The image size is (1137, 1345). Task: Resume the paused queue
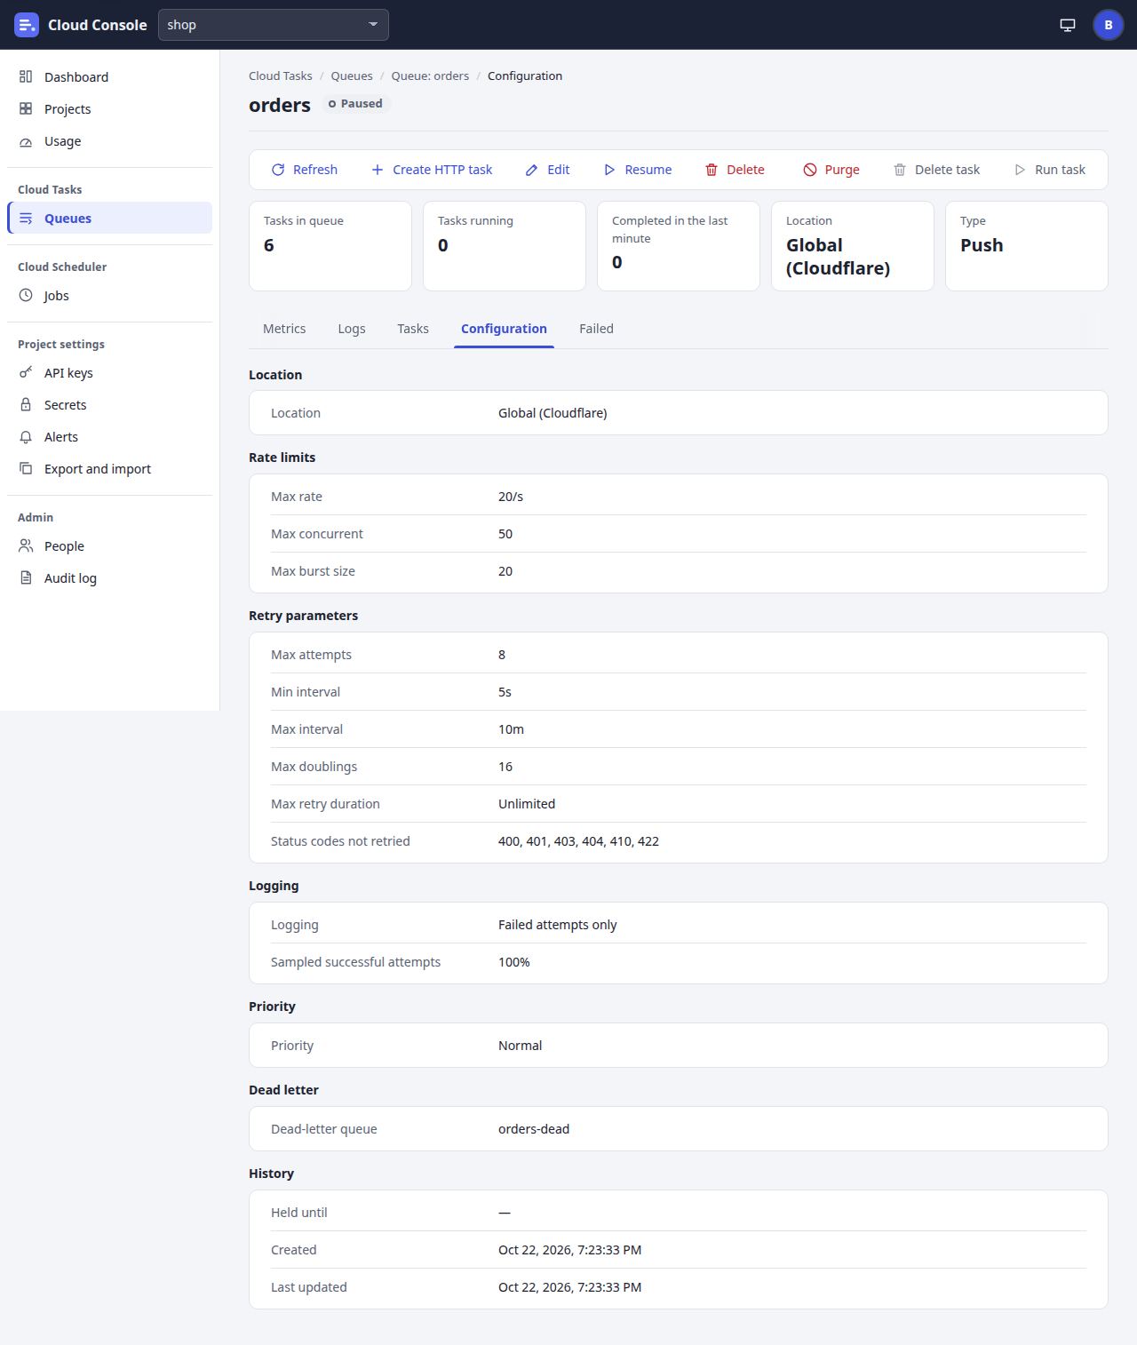point(638,170)
